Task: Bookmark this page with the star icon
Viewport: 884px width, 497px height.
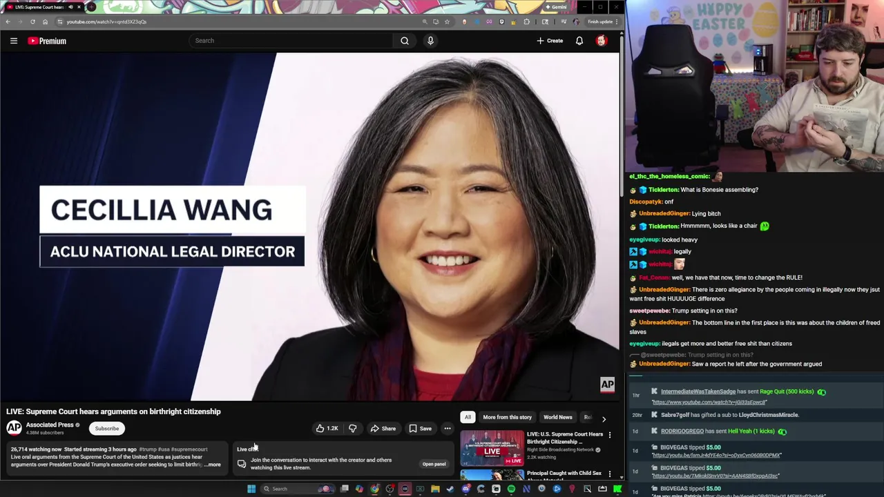Action: [447, 21]
